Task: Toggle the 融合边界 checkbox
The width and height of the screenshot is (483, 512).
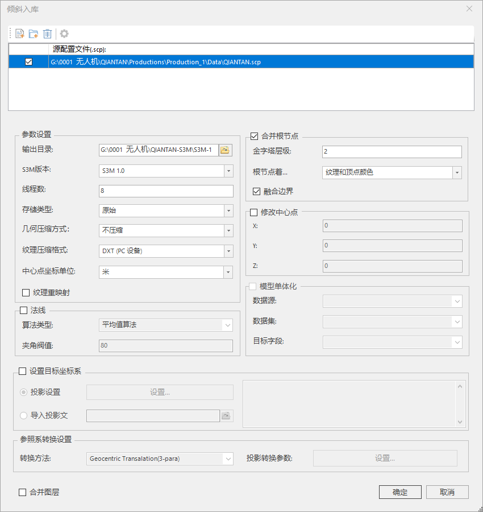Action: (x=257, y=191)
